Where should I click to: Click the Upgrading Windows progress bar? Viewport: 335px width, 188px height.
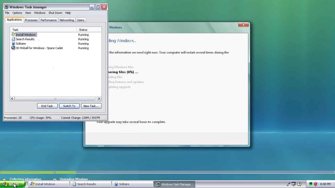tap(195, 172)
